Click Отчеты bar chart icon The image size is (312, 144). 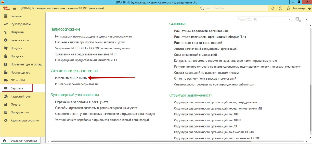pos(6,104)
